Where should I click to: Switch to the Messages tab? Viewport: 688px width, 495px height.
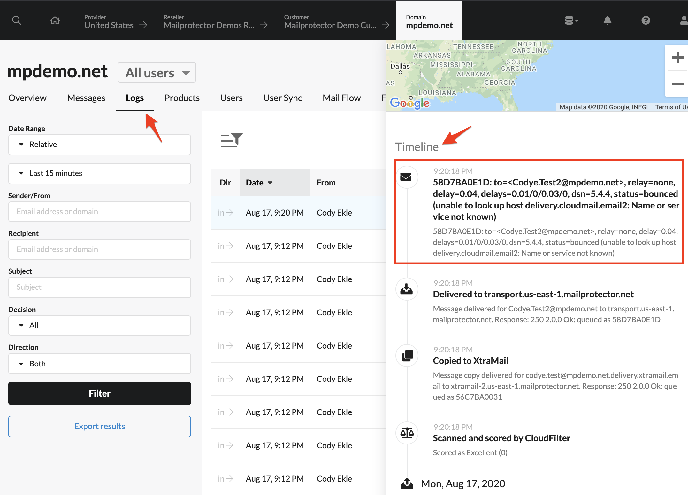point(86,98)
